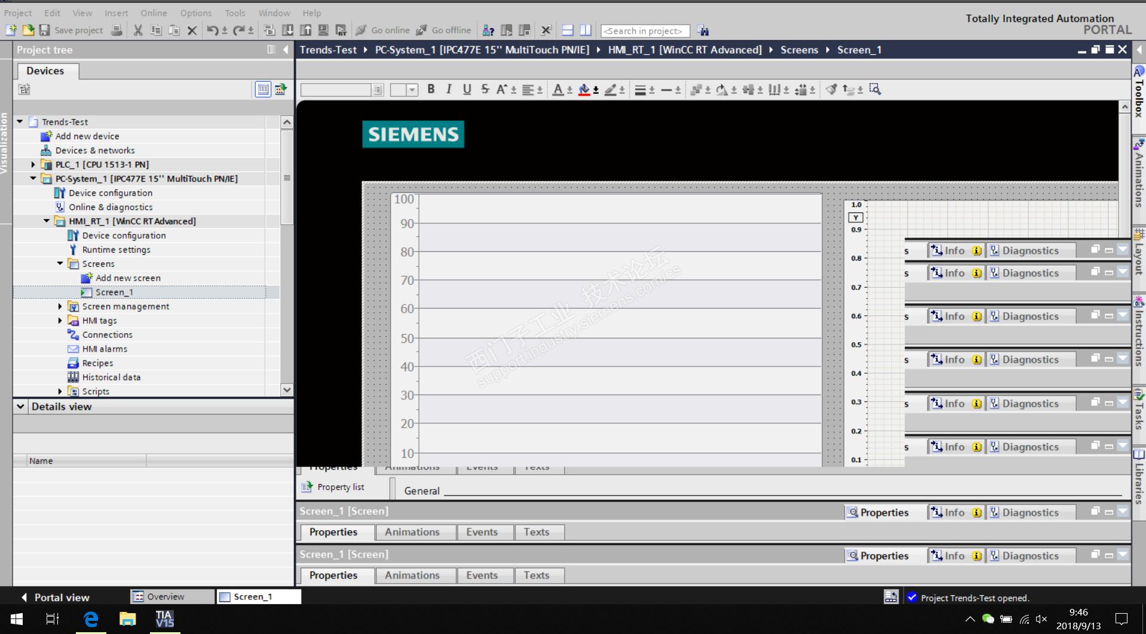Open the text alignment icon
The image size is (1146, 634).
(528, 90)
